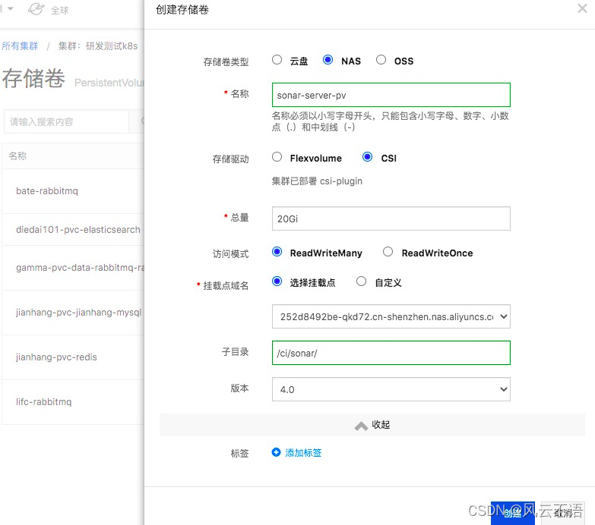Open the 所有集群 breadcrumb link
The width and height of the screenshot is (595, 525).
coord(20,46)
